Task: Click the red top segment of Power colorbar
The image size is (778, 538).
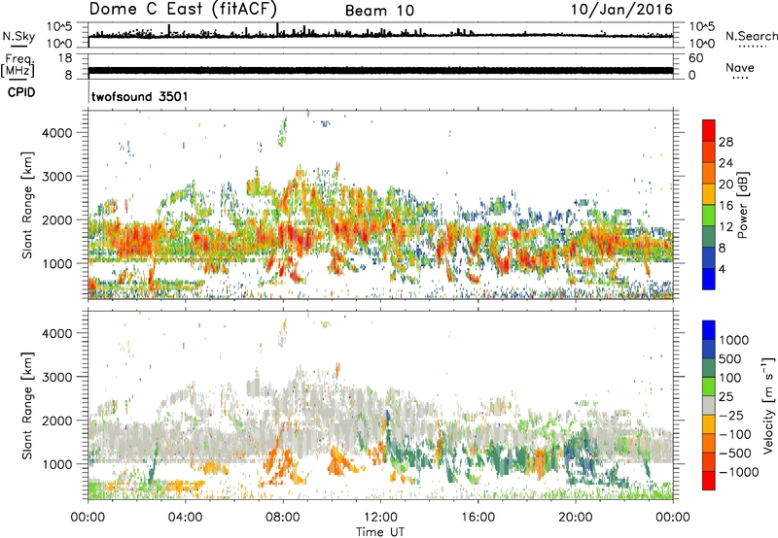Action: [709, 130]
